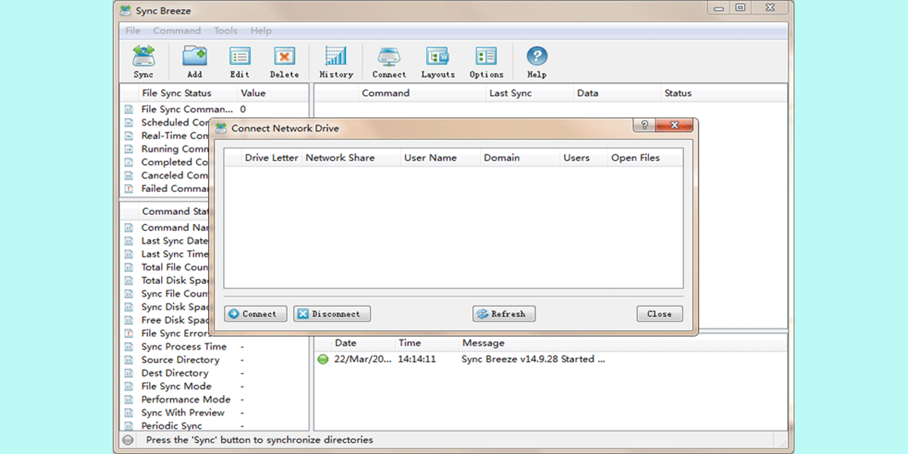Viewport: 908px width, 454px height.
Task: Click the Date column header in the log
Action: point(362,343)
